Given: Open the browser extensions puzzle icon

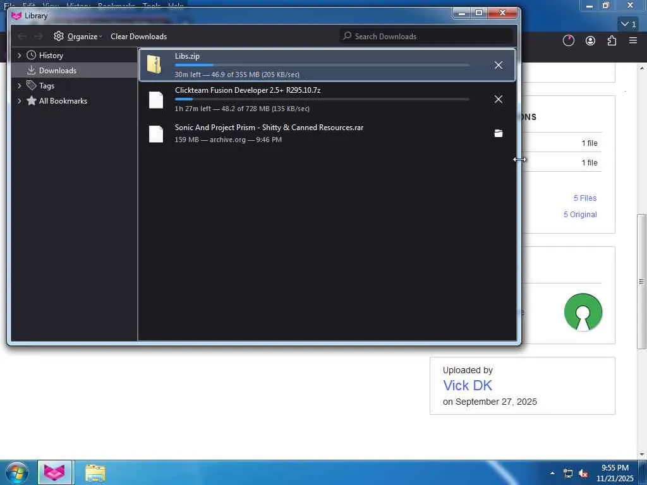Looking at the screenshot, I should click(x=612, y=40).
